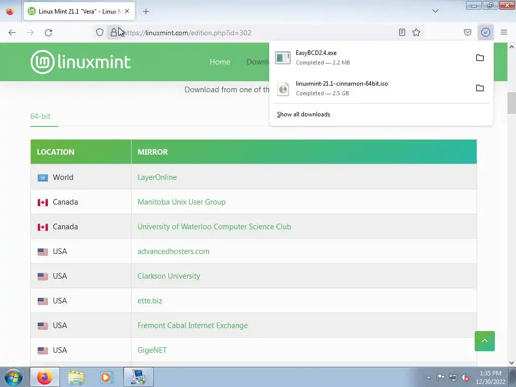Click the muted volume tray icon
The image size is (516, 387).
click(x=465, y=377)
